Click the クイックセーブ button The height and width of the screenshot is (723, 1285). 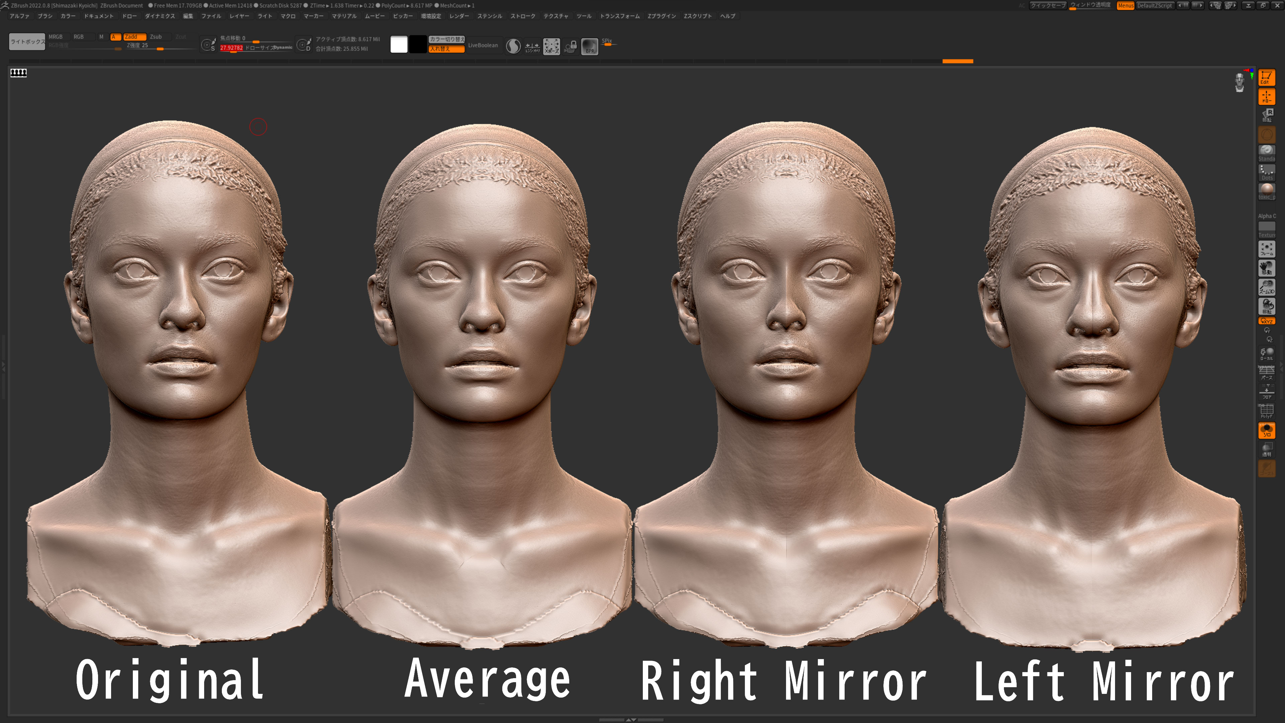tap(1047, 5)
